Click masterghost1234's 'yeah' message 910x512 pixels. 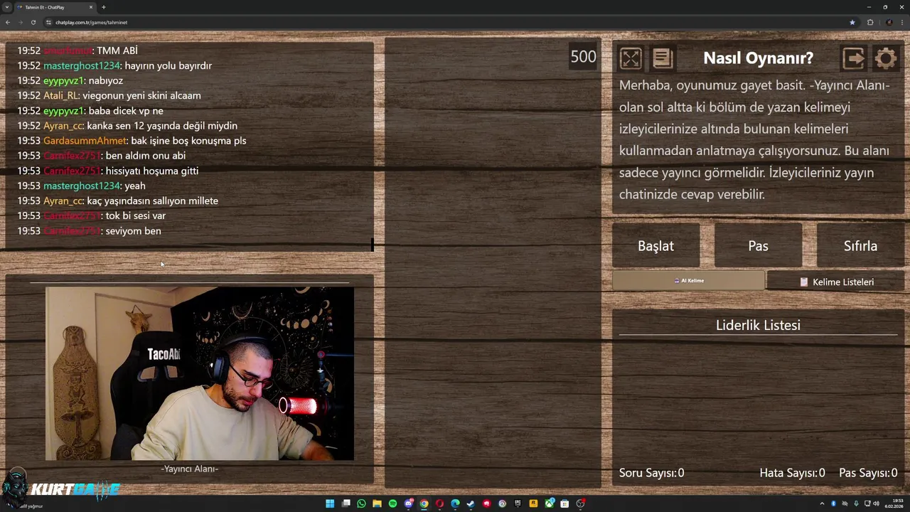pyautogui.click(x=81, y=186)
